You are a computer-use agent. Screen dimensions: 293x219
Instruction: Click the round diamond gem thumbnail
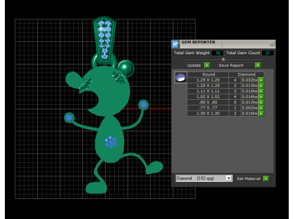tap(181, 77)
